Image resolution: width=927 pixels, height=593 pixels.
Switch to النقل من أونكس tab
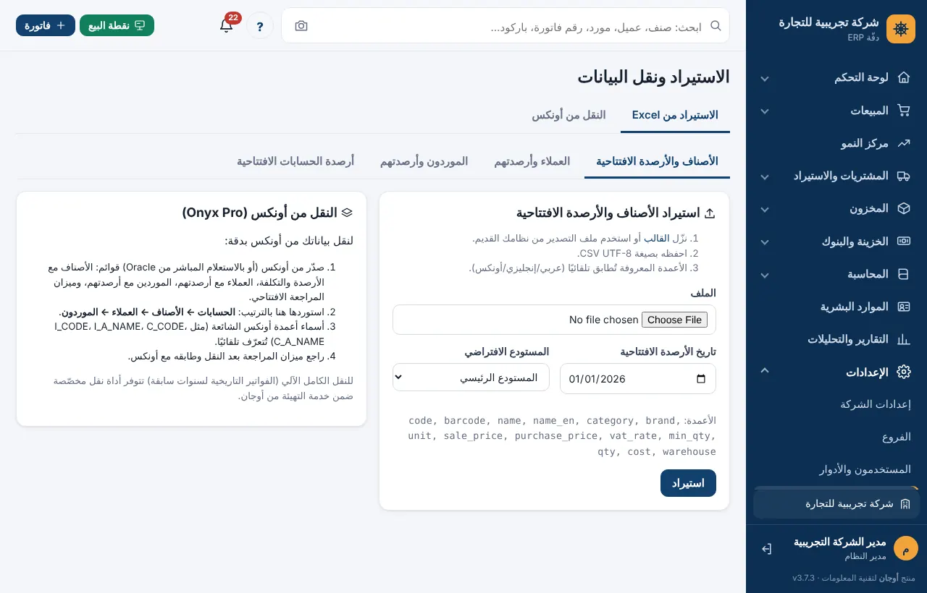569,115
